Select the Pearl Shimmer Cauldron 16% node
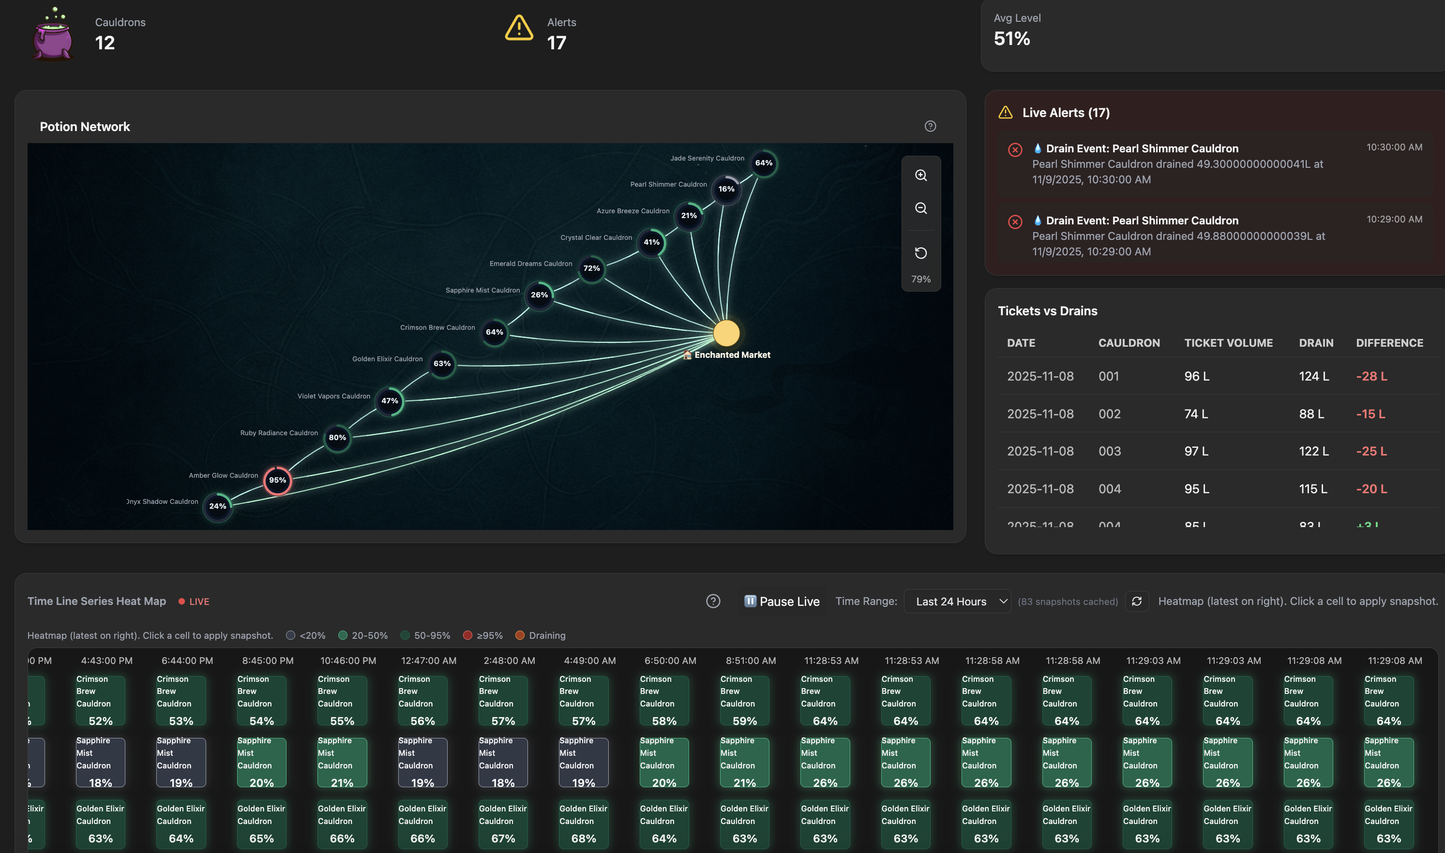Screen dimensions: 1445x853 click(726, 189)
